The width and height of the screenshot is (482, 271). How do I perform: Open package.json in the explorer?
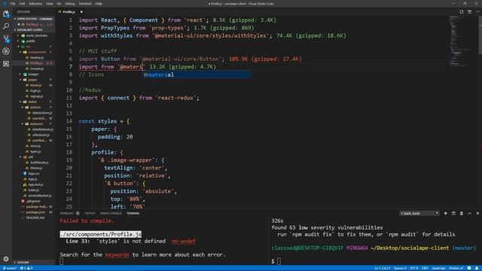pyautogui.click(x=35, y=212)
